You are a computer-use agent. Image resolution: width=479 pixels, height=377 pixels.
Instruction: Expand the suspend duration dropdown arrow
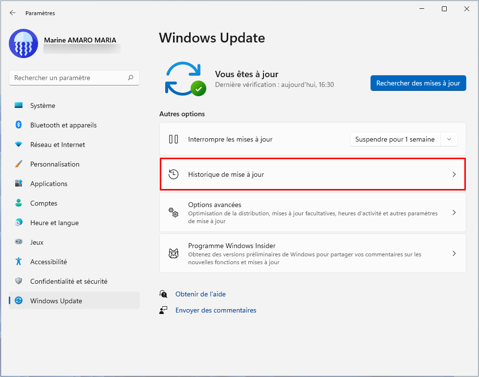tap(449, 139)
